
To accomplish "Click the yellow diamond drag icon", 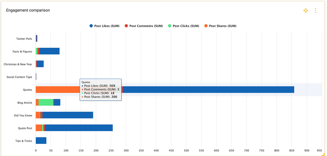I will pyautogui.click(x=306, y=11).
